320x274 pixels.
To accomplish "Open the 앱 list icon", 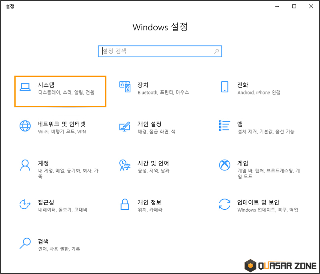I will click(x=224, y=126).
